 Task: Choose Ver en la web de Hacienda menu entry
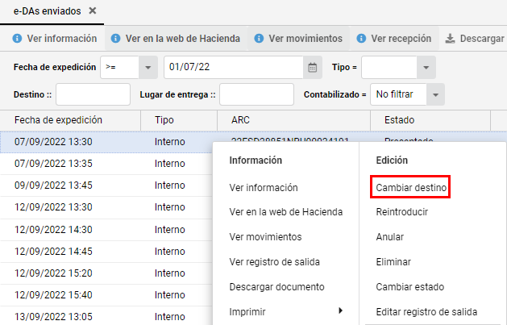pyautogui.click(x=286, y=212)
